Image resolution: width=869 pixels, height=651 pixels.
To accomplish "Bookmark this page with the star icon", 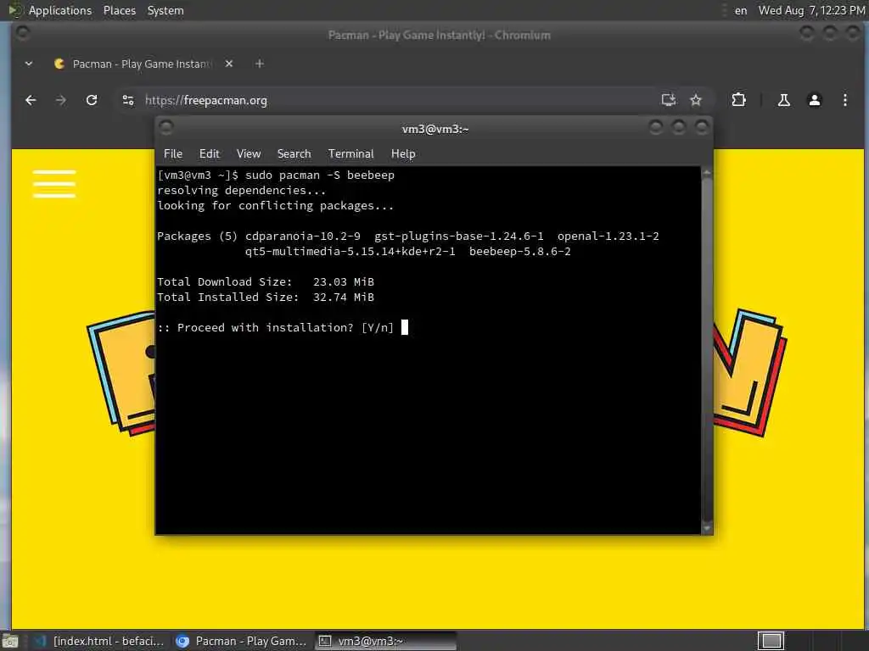I will (x=696, y=100).
